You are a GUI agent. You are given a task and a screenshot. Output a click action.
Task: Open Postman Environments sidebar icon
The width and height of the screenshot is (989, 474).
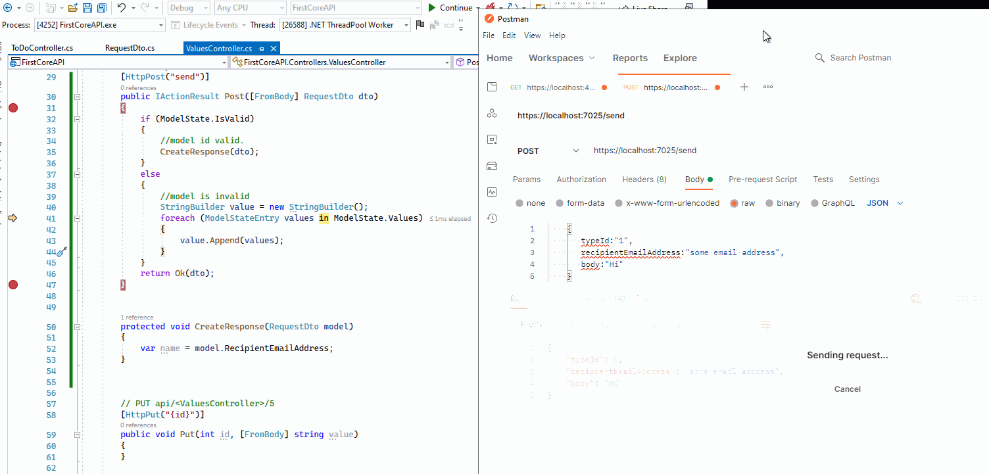pyautogui.click(x=492, y=139)
